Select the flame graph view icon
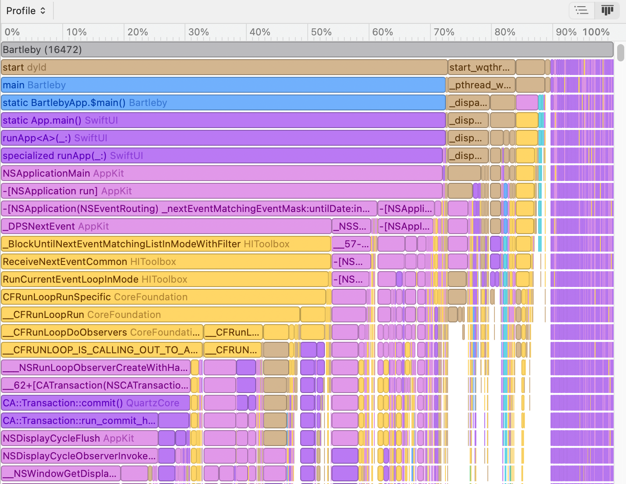626x484 pixels. click(x=607, y=10)
